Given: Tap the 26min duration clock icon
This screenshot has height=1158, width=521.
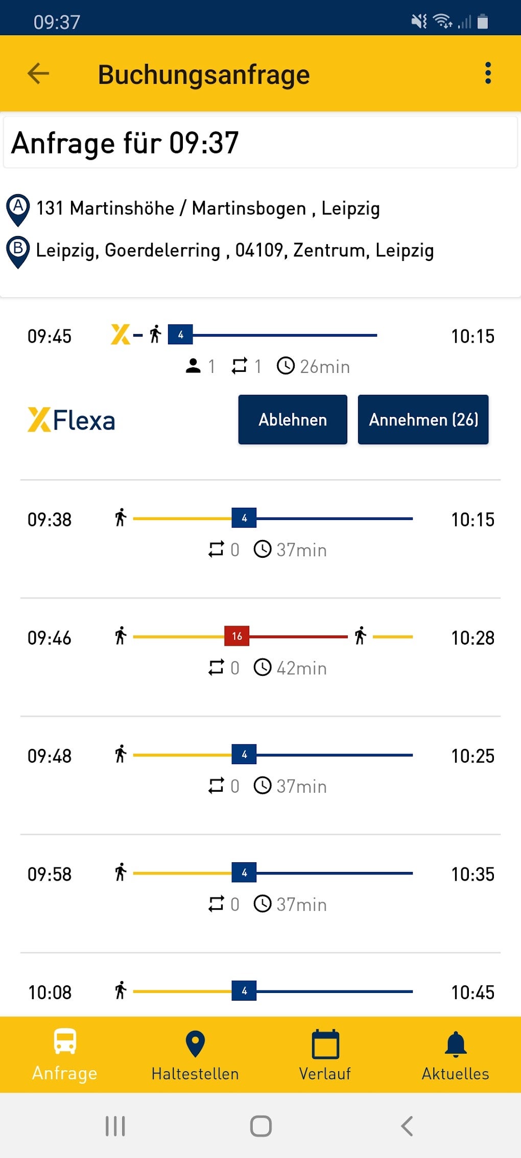Looking at the screenshot, I should click(x=286, y=366).
